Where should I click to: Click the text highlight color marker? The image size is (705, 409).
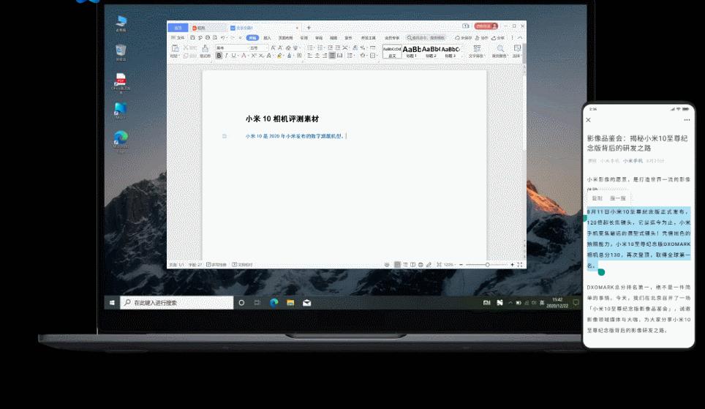tap(279, 56)
